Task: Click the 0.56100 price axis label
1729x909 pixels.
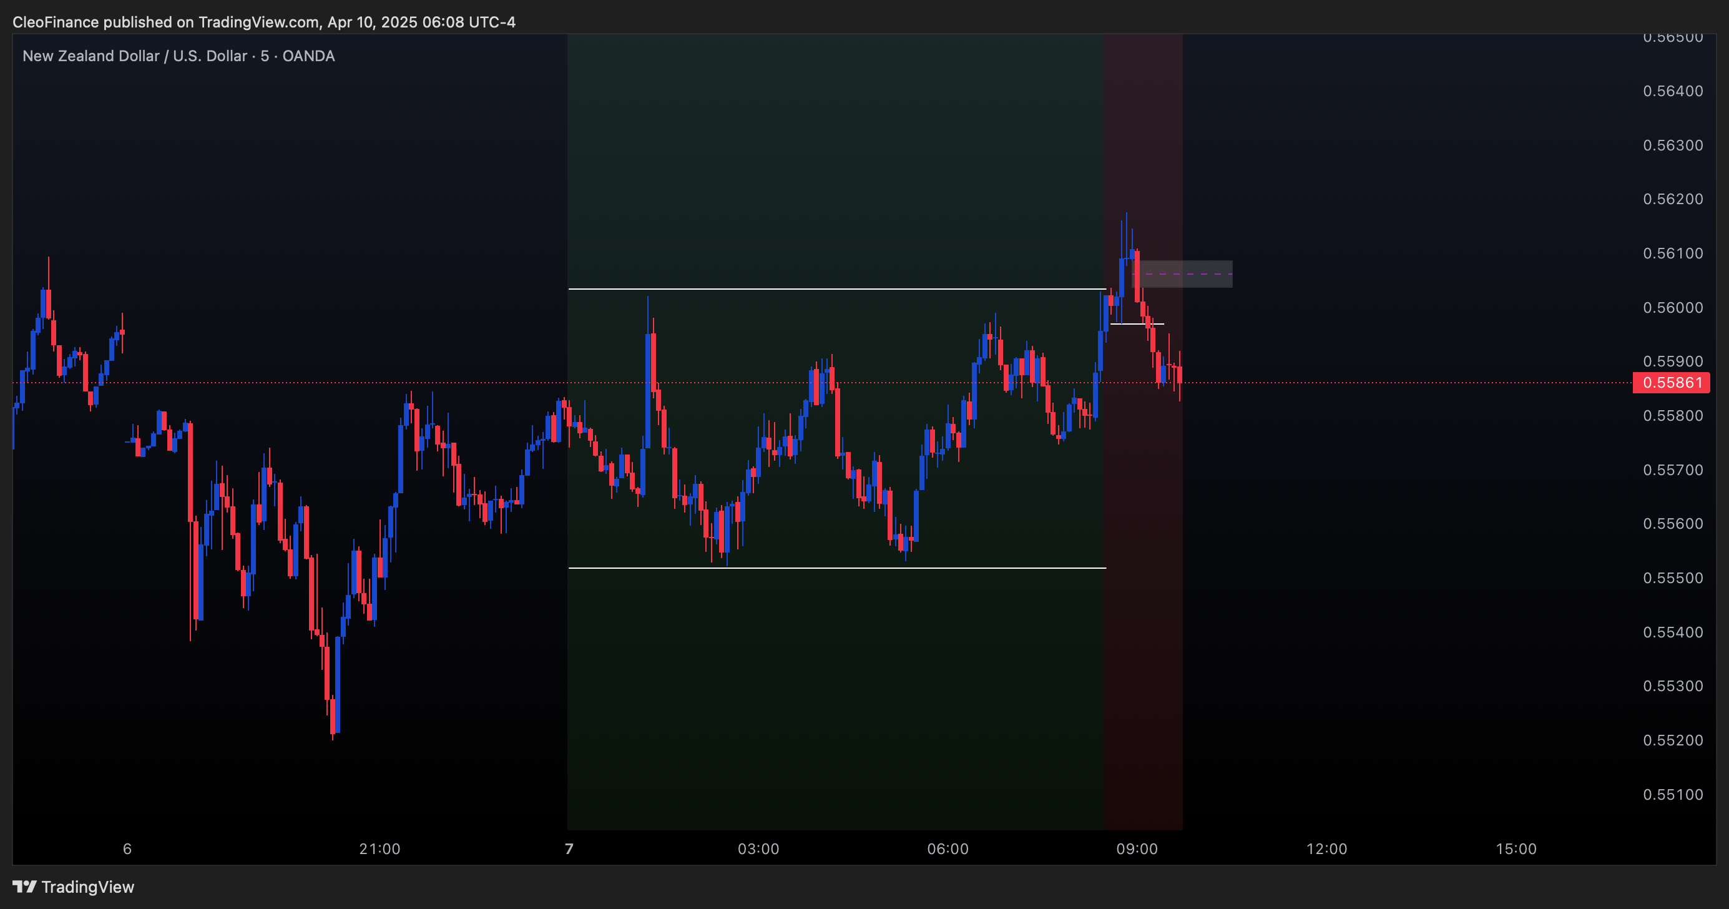Action: point(1673,253)
